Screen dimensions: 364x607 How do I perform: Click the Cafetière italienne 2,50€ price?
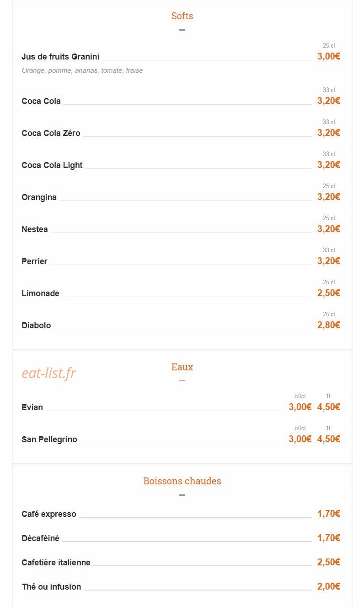pos(329,562)
